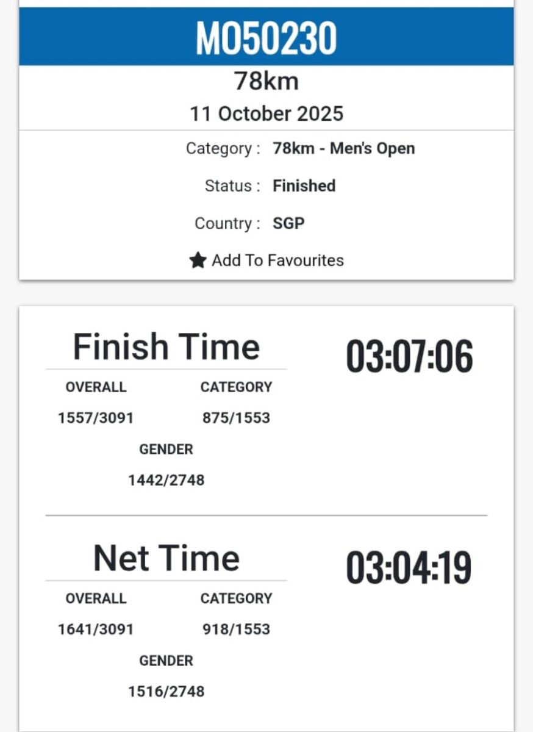The width and height of the screenshot is (533, 732).
Task: Select Finish Time overall rank 1557/3091
Action: tap(96, 418)
